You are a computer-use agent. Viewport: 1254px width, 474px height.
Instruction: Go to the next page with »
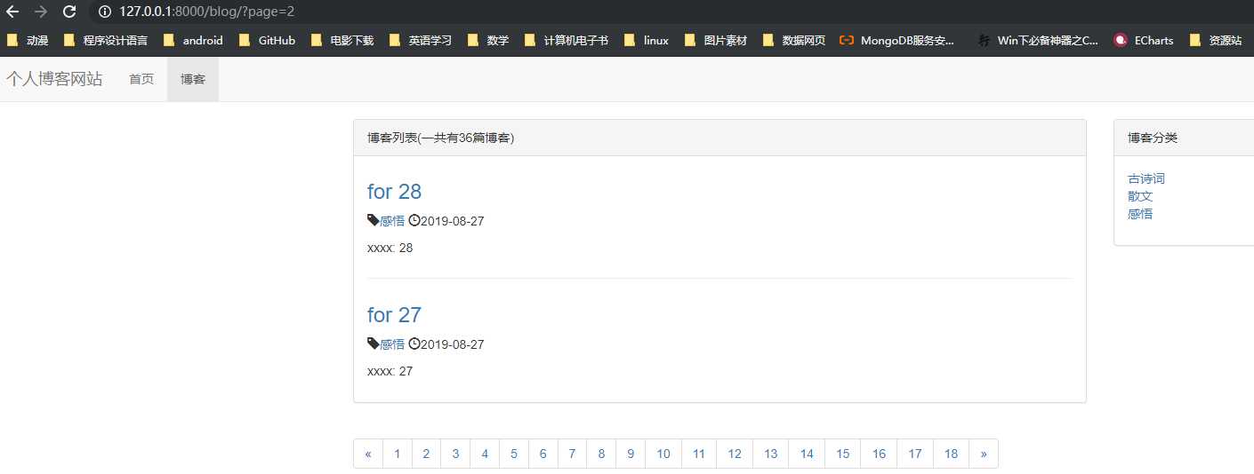[x=984, y=454]
